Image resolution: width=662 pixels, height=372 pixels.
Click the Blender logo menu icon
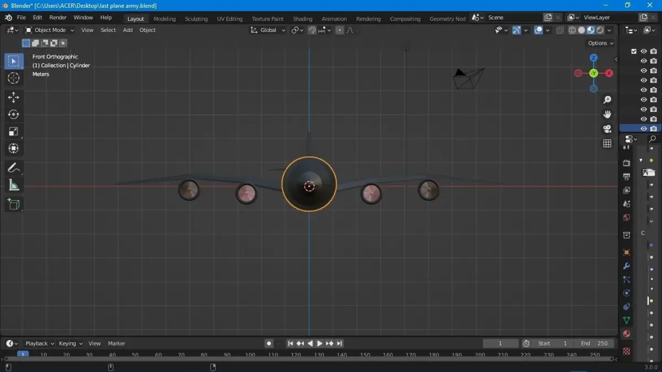8,18
